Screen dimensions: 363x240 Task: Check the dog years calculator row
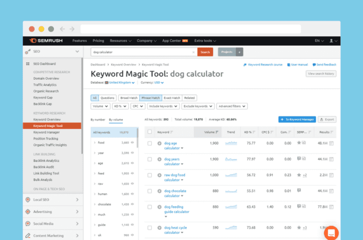pos(150,159)
